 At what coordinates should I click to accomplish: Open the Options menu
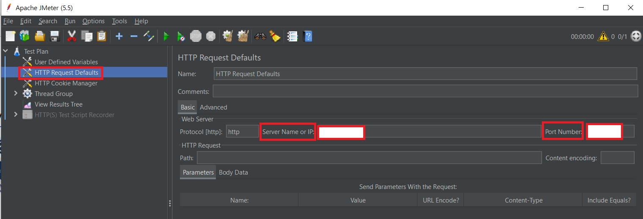(x=94, y=21)
